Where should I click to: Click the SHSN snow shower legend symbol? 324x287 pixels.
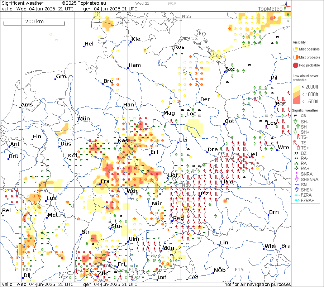(296, 190)
